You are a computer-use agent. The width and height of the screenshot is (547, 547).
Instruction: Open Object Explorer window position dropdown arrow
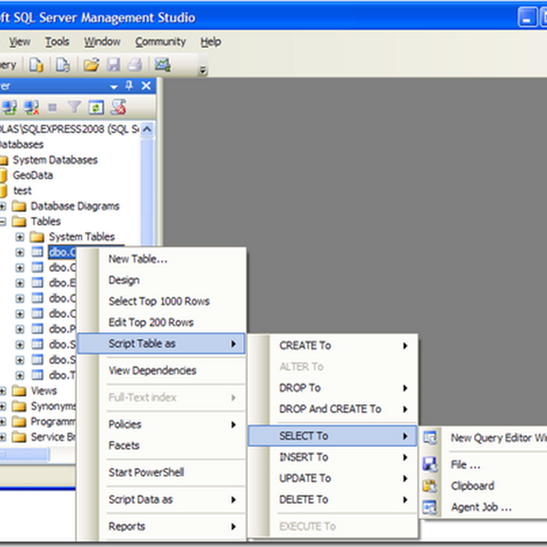tap(114, 87)
